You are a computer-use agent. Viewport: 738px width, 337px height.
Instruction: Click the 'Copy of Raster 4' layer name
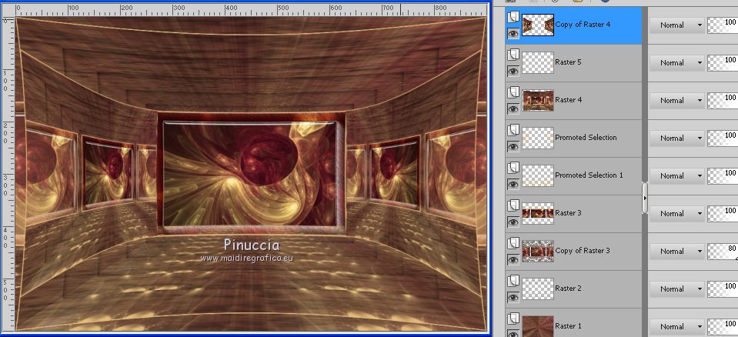coord(583,25)
